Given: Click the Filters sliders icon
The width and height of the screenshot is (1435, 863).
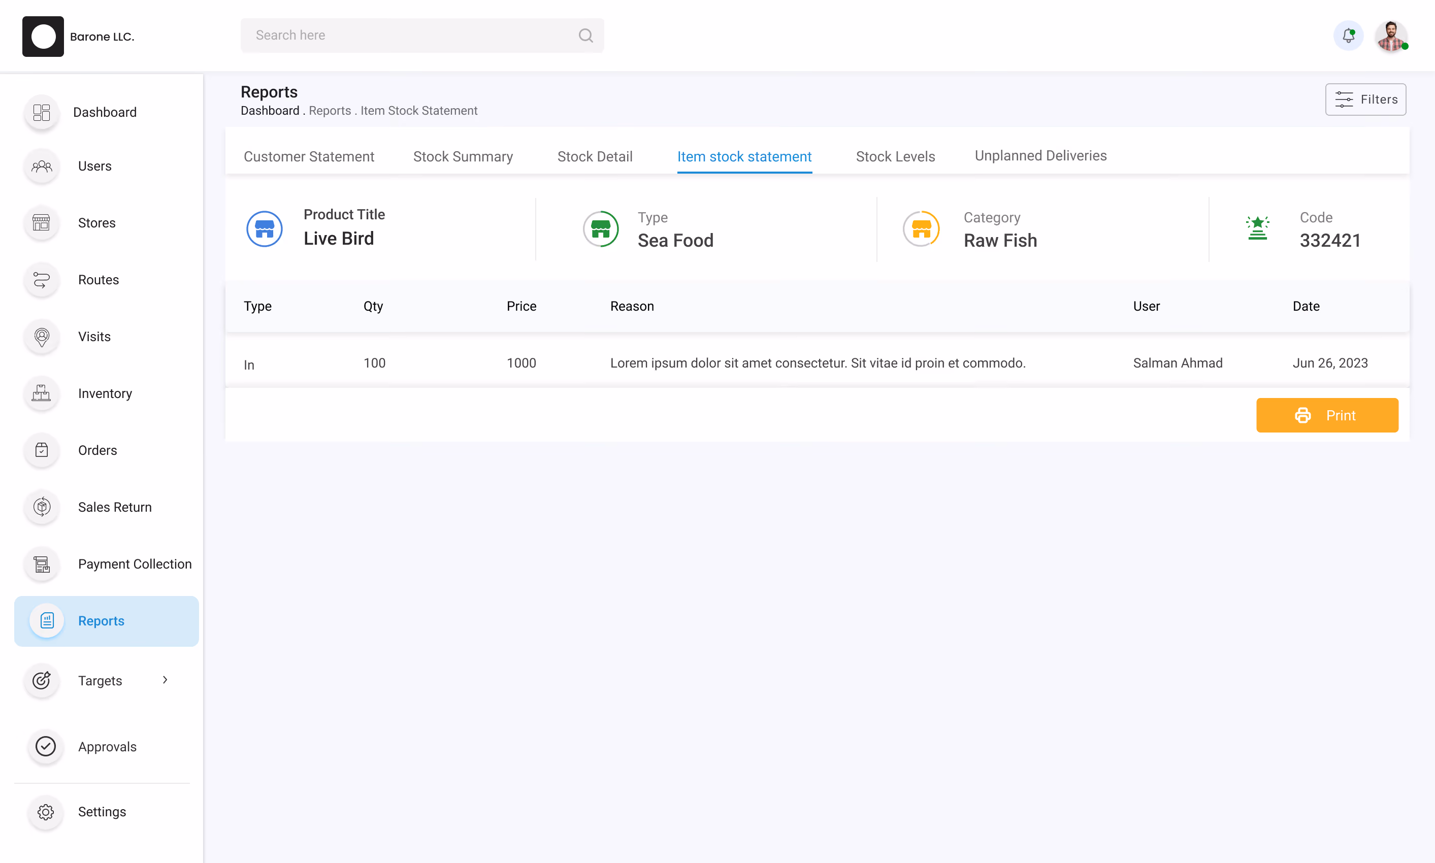Looking at the screenshot, I should point(1344,99).
